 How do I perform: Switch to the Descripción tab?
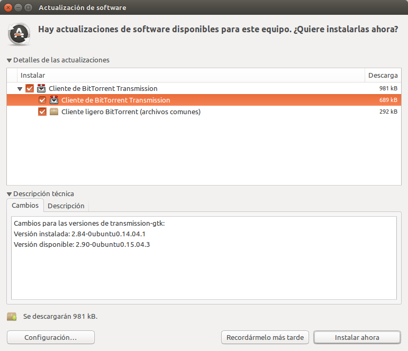[x=66, y=206]
